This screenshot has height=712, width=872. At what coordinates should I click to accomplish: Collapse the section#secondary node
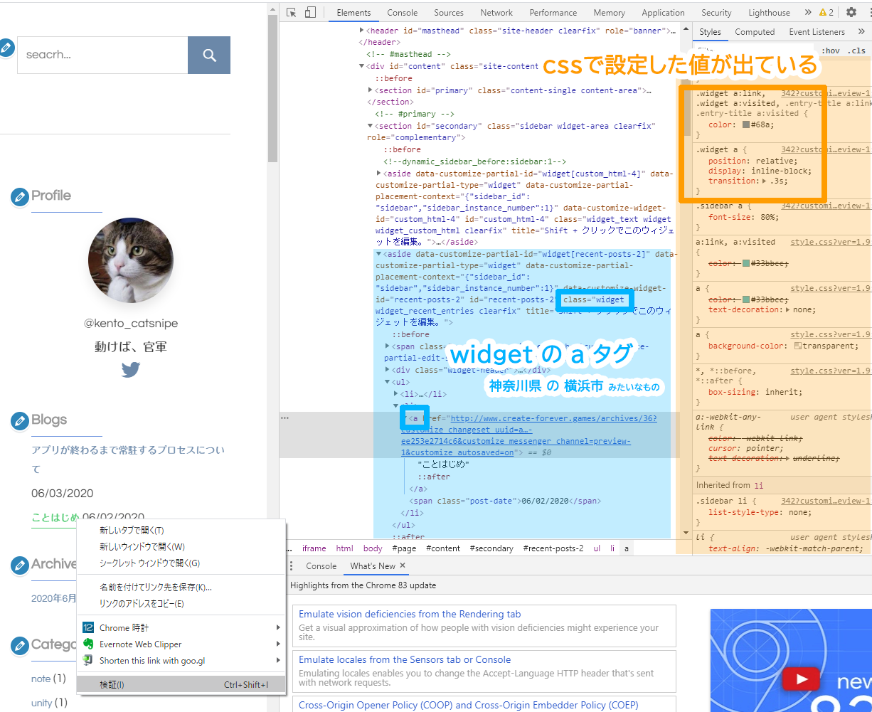(370, 126)
